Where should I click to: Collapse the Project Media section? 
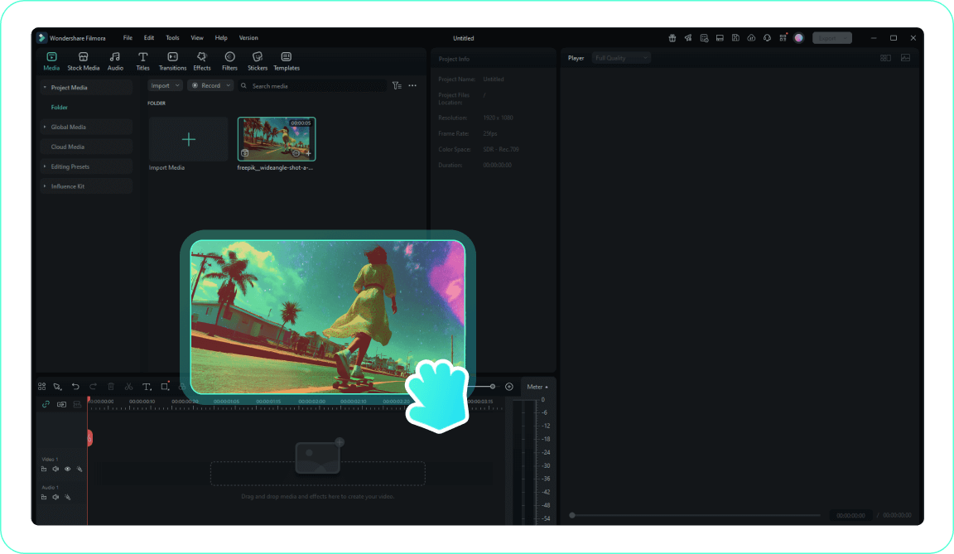86,88
